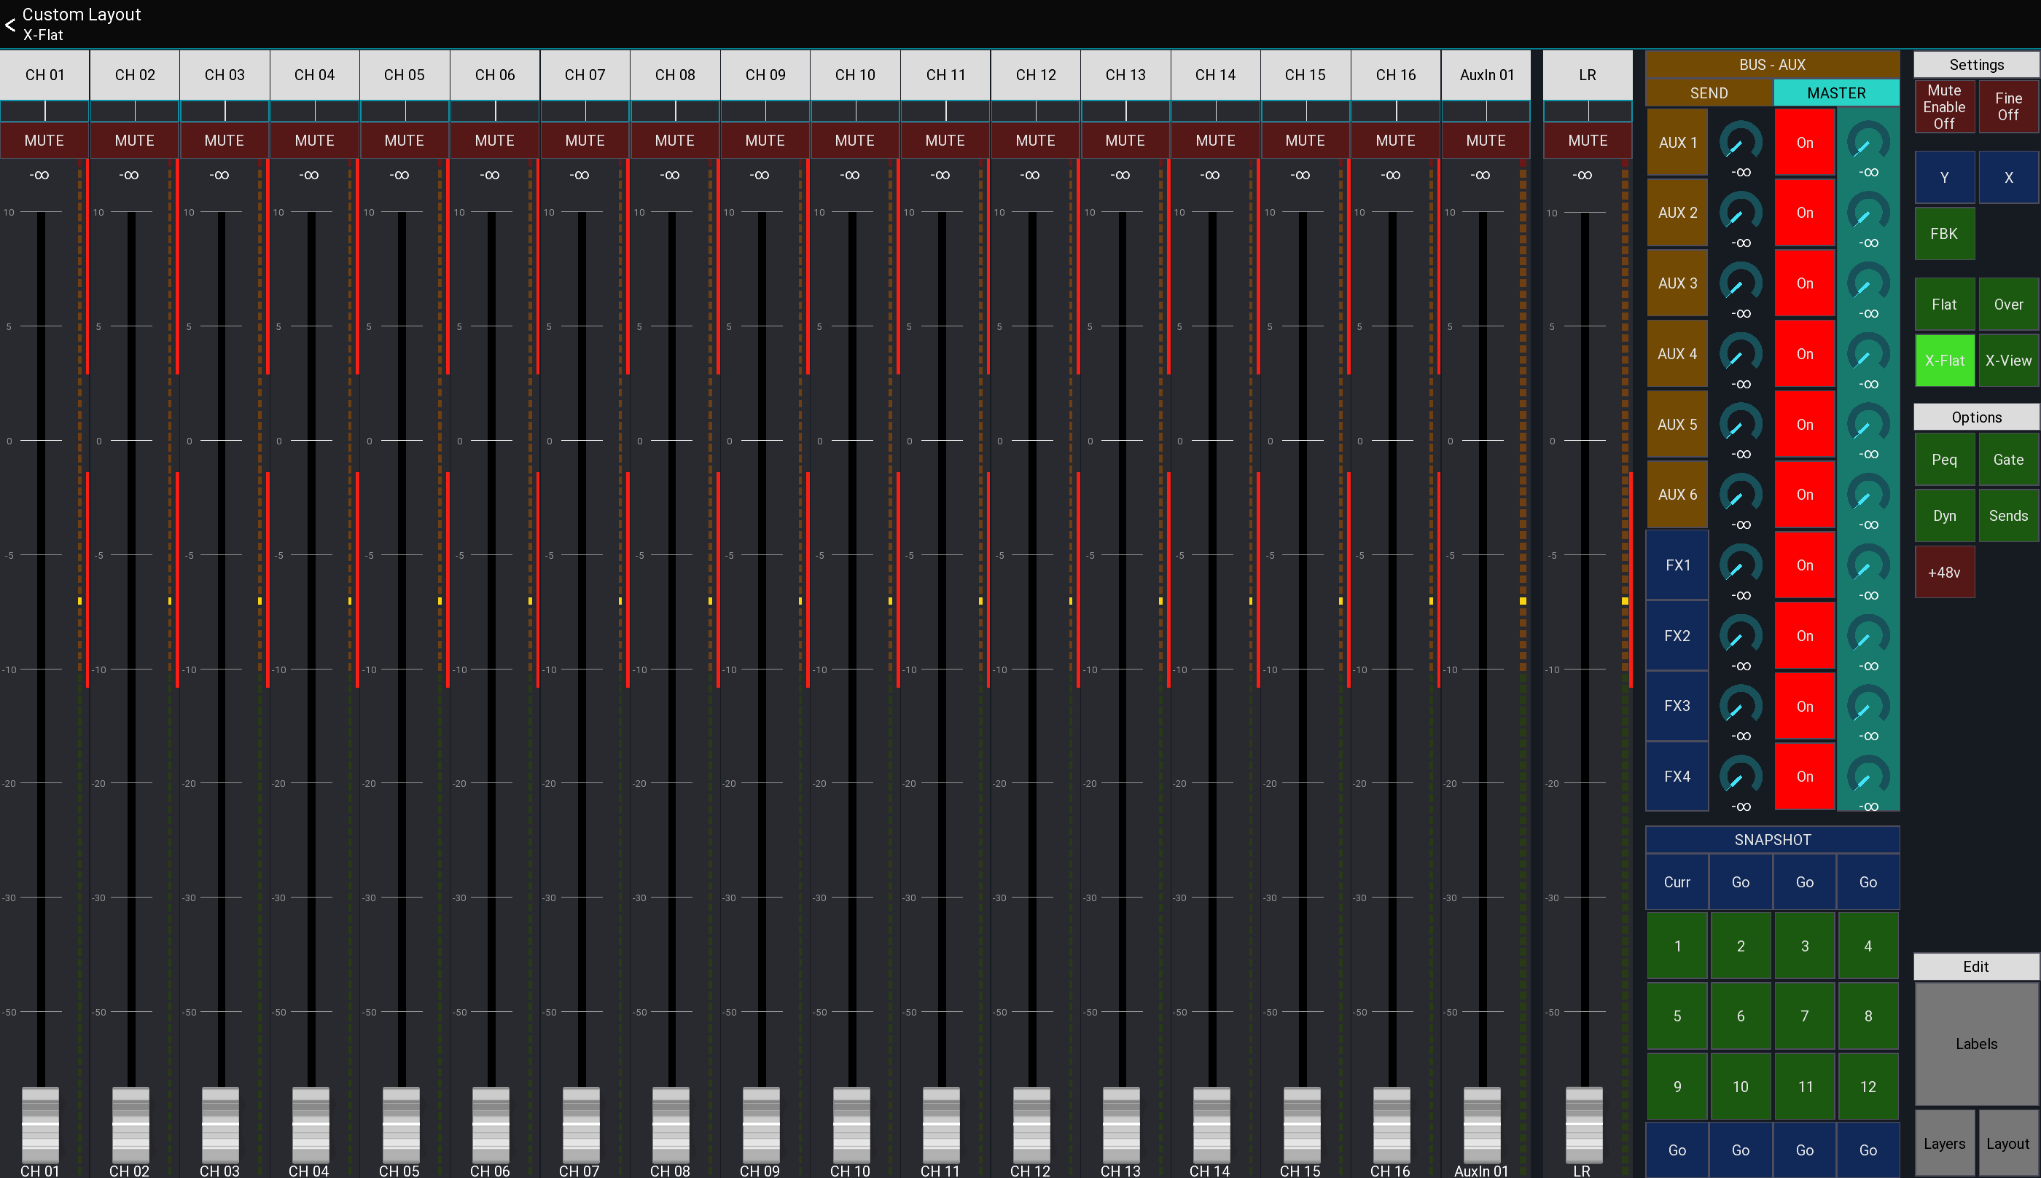Screen dimensions: 2041x1178
Task: Open the Gate processor view
Action: [x=2007, y=459]
